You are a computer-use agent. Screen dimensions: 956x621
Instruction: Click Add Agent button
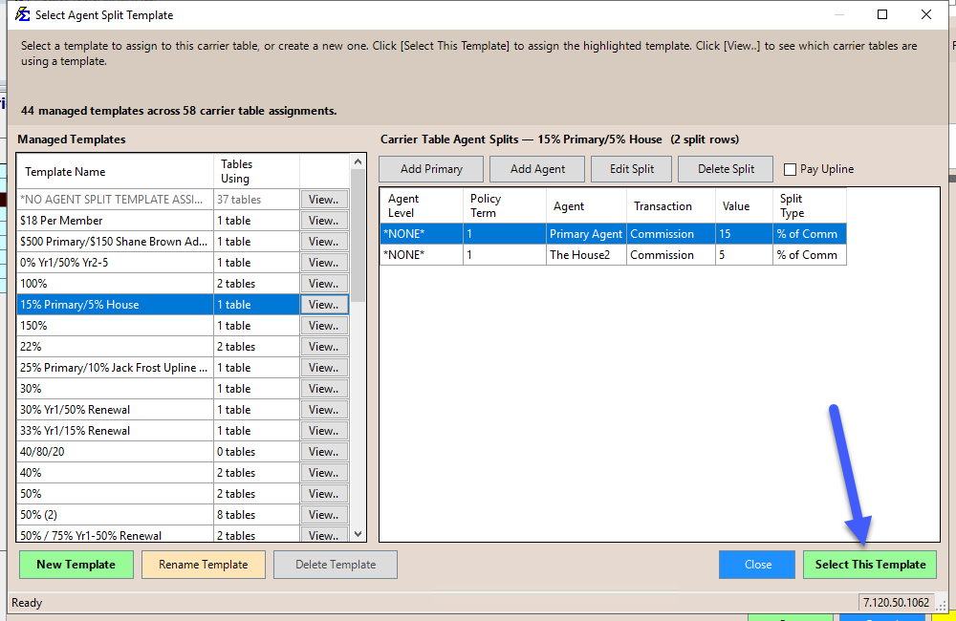537,169
